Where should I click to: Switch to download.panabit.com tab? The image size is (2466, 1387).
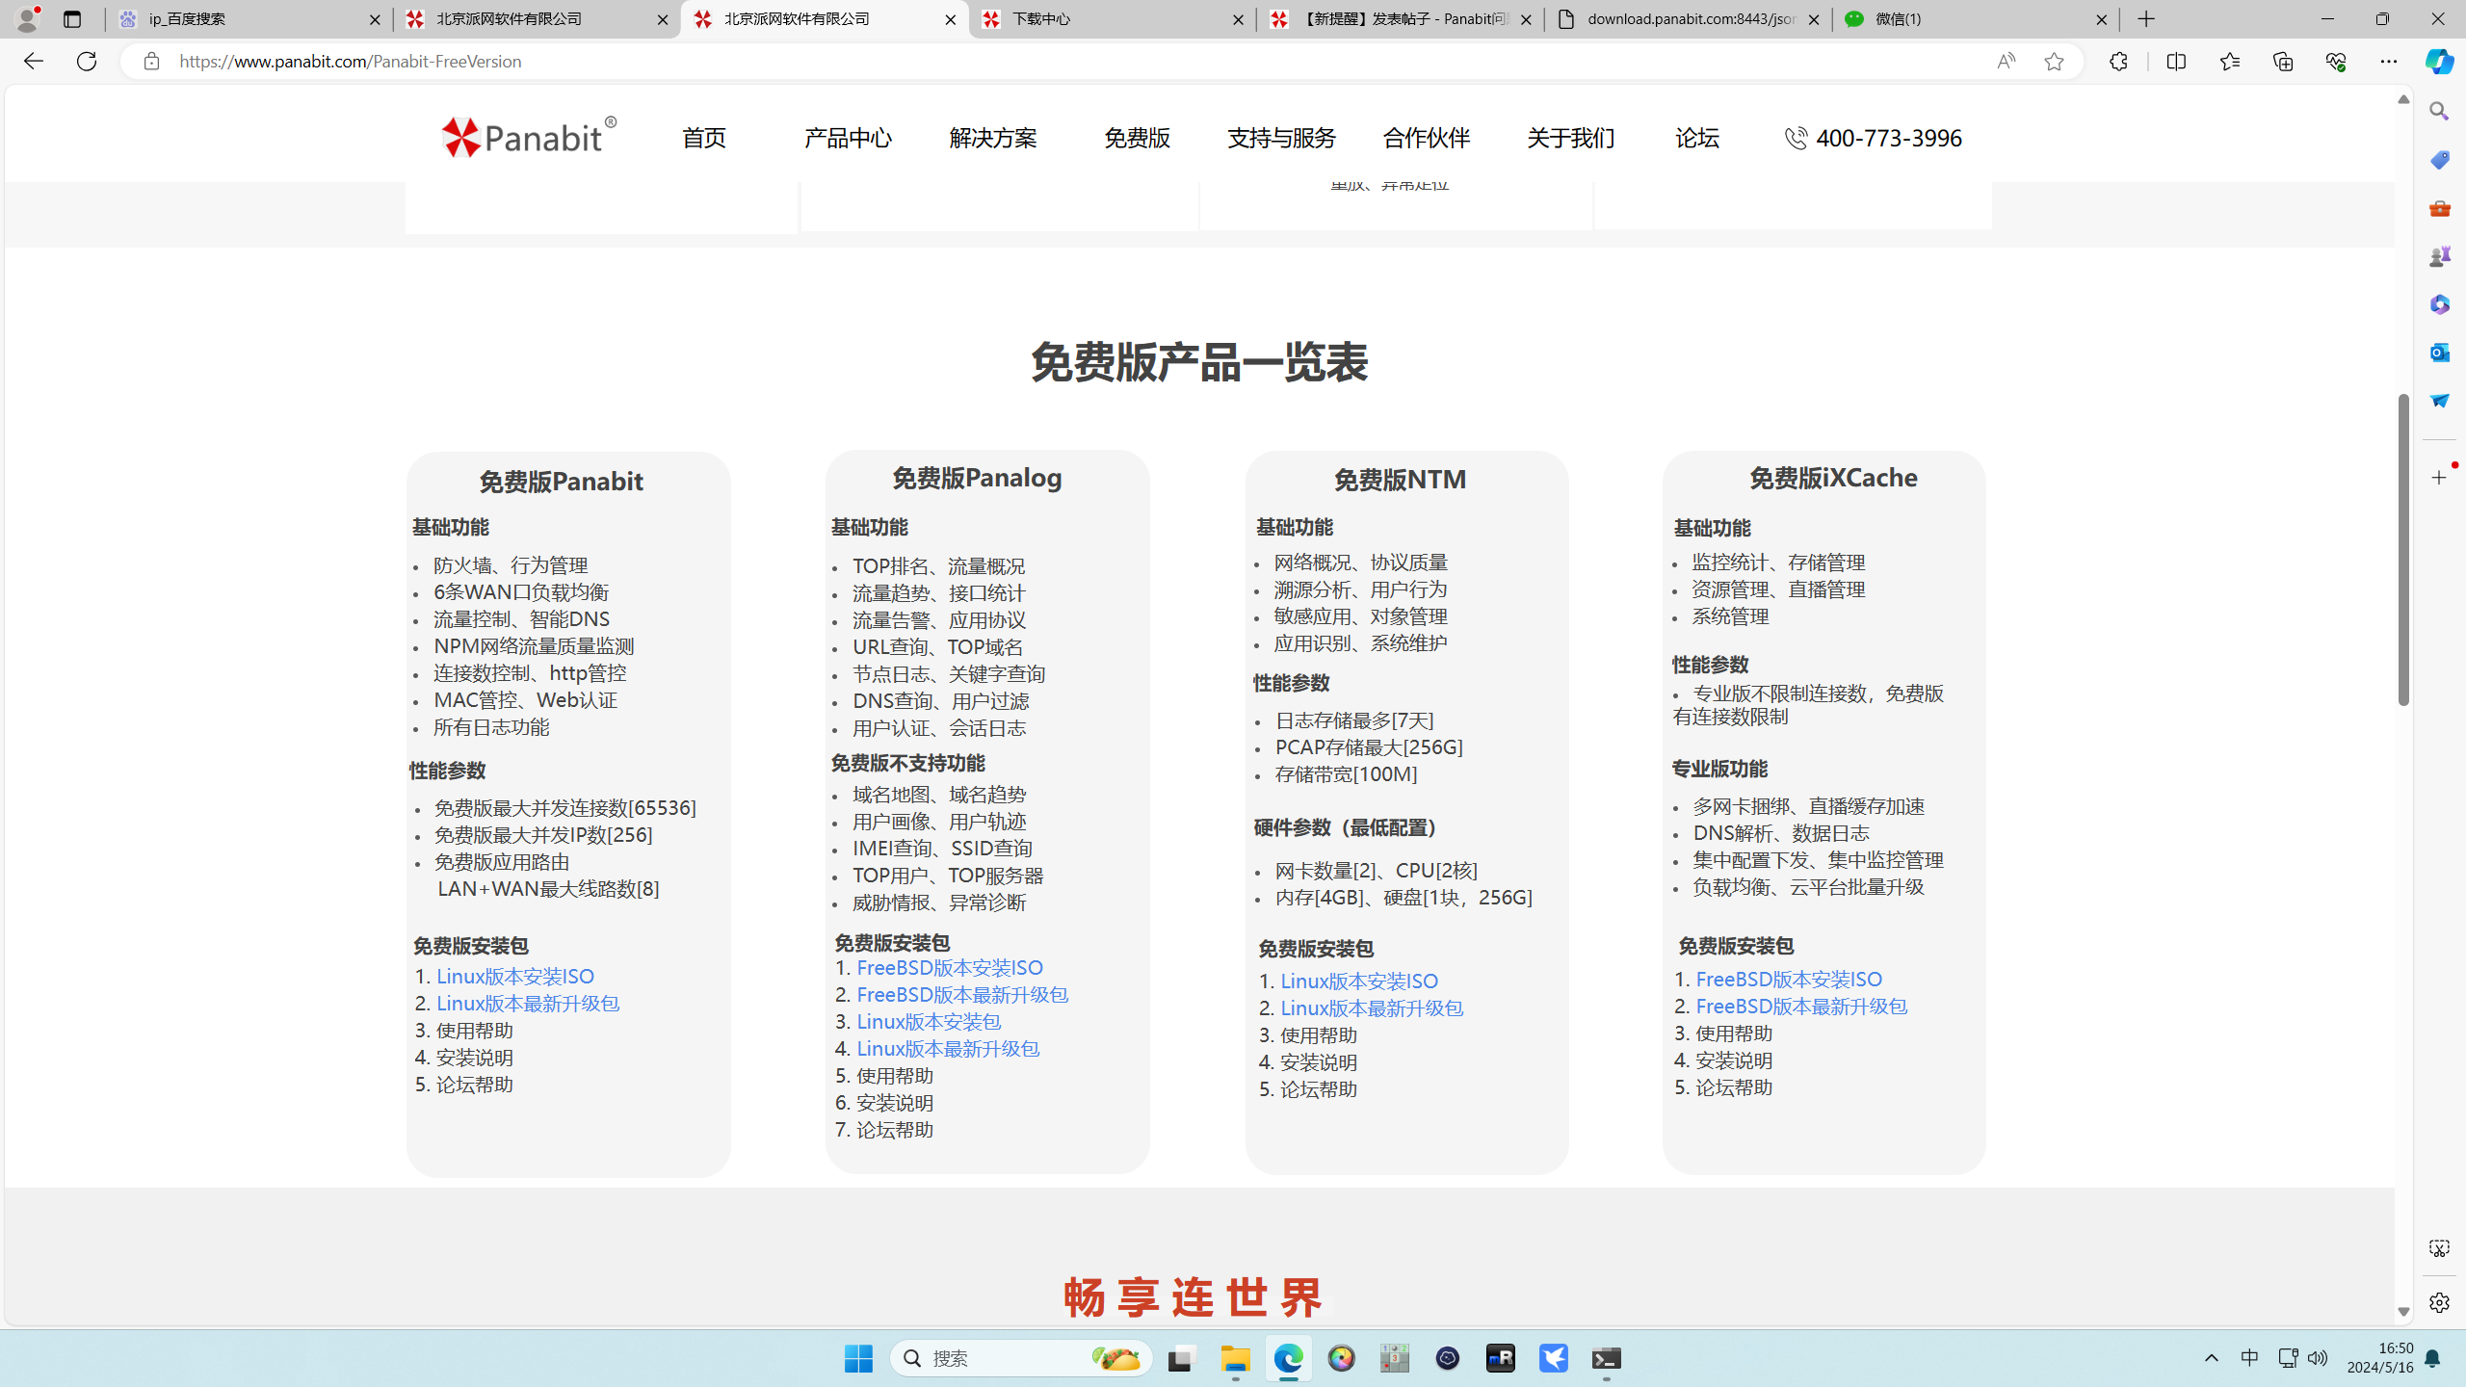[1689, 19]
